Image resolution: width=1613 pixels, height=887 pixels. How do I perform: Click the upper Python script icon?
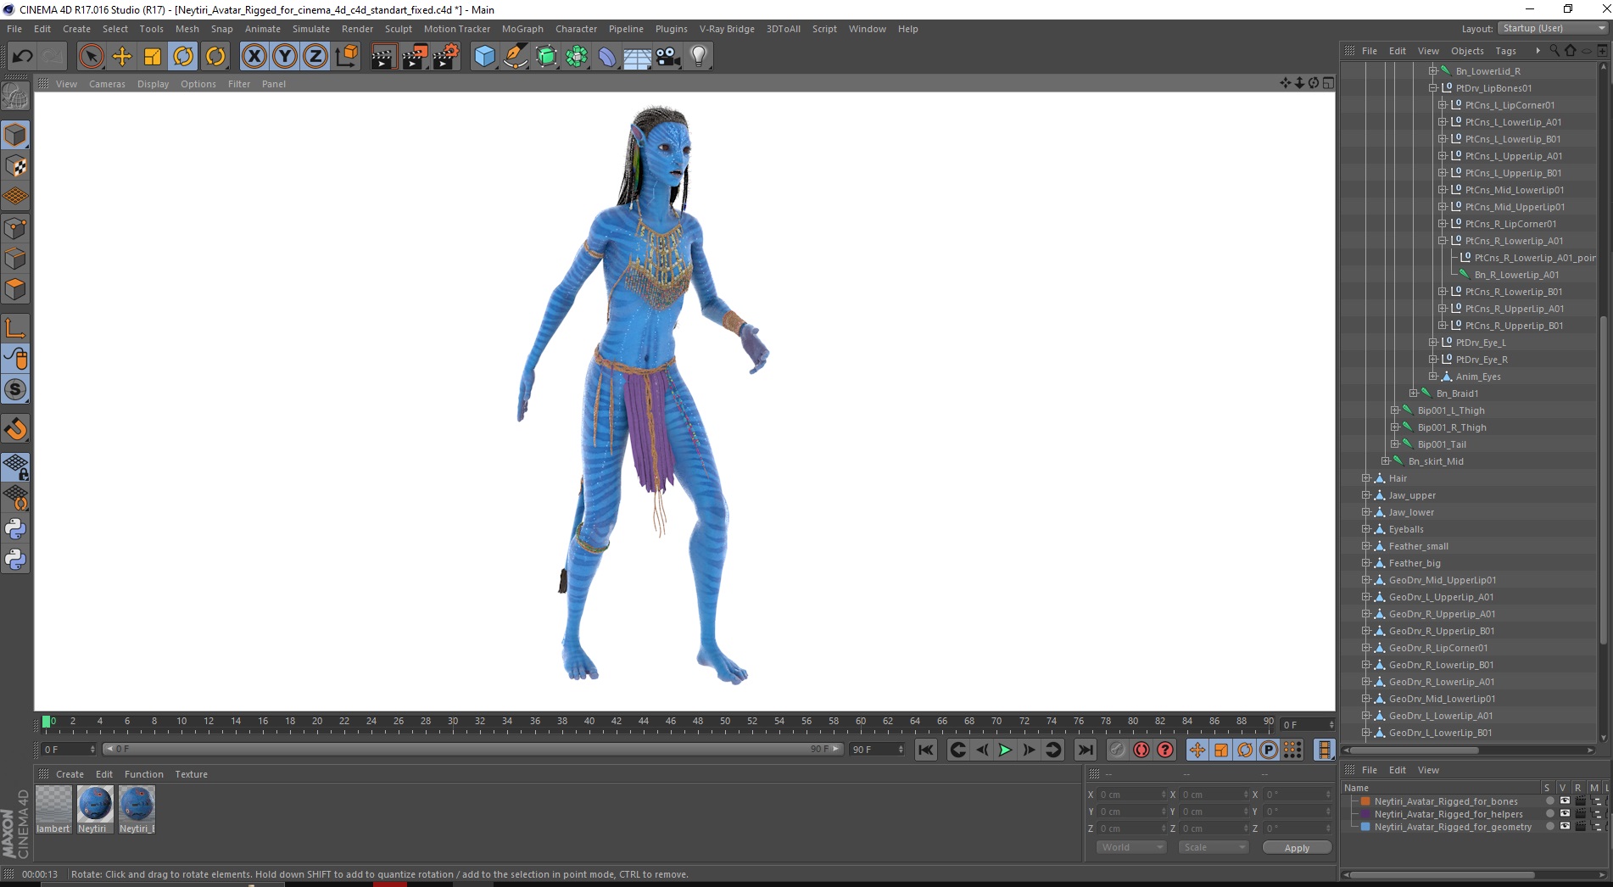[15, 529]
